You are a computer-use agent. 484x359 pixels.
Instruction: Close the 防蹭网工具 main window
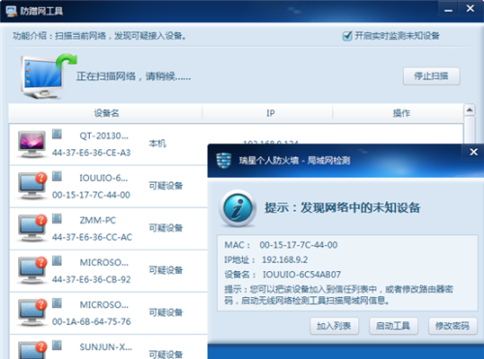tap(470, 9)
